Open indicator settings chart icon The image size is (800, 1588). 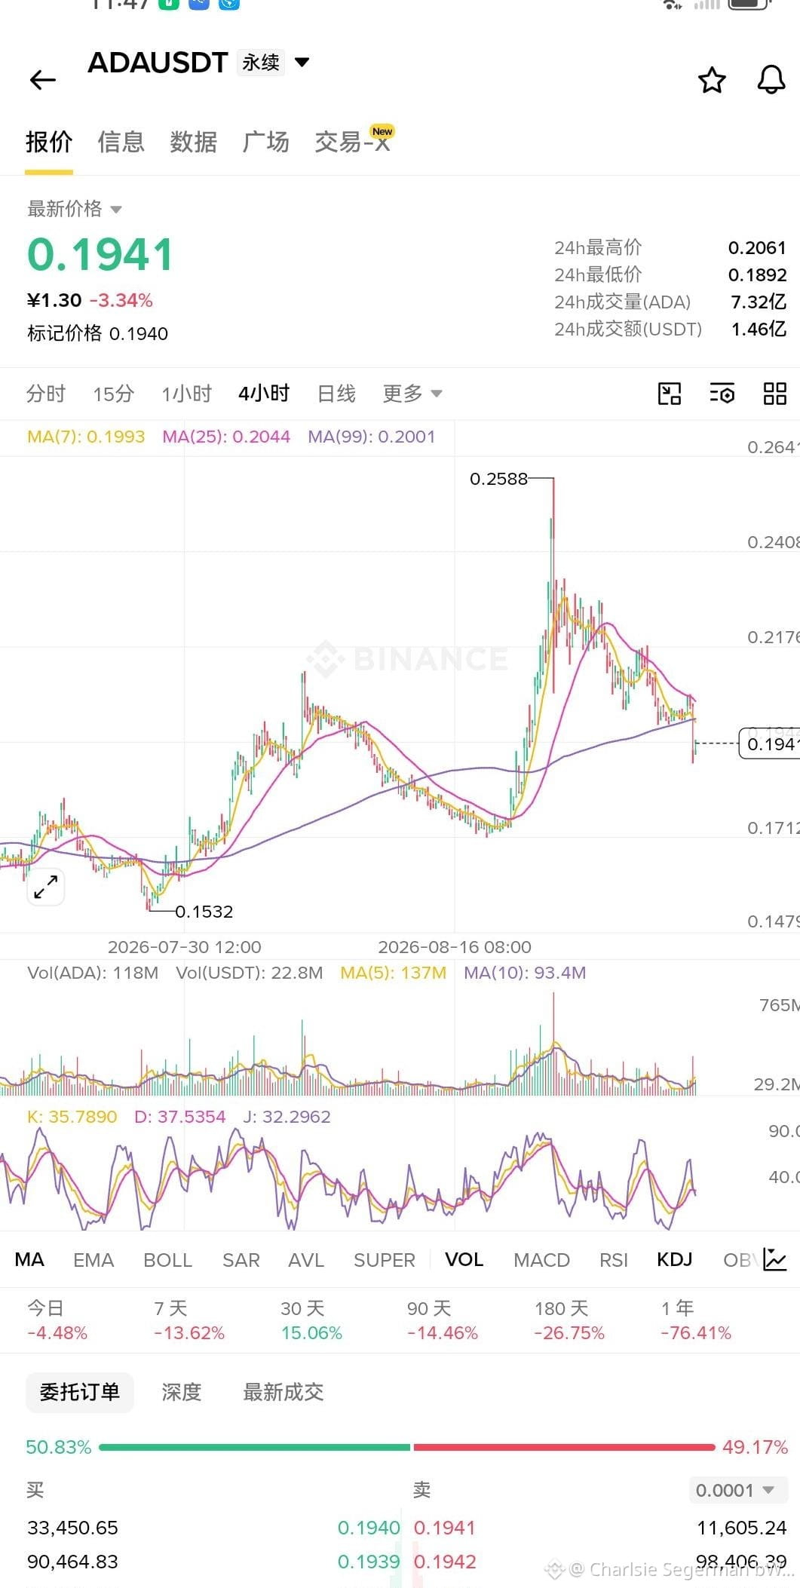point(775,1259)
